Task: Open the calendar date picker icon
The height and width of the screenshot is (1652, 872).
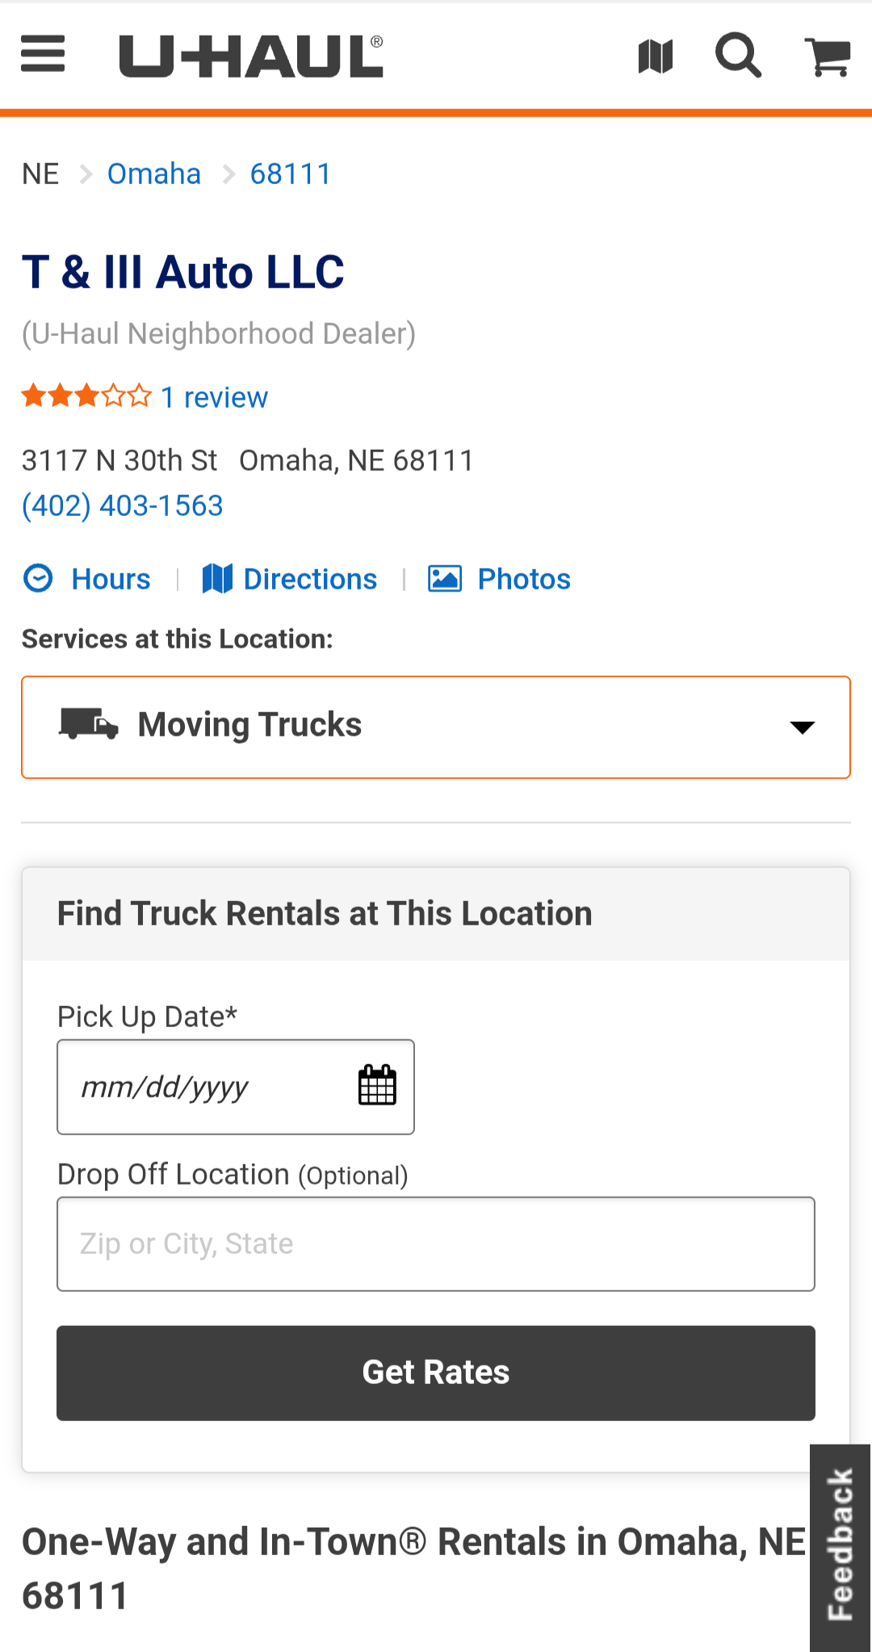Action: (377, 1086)
